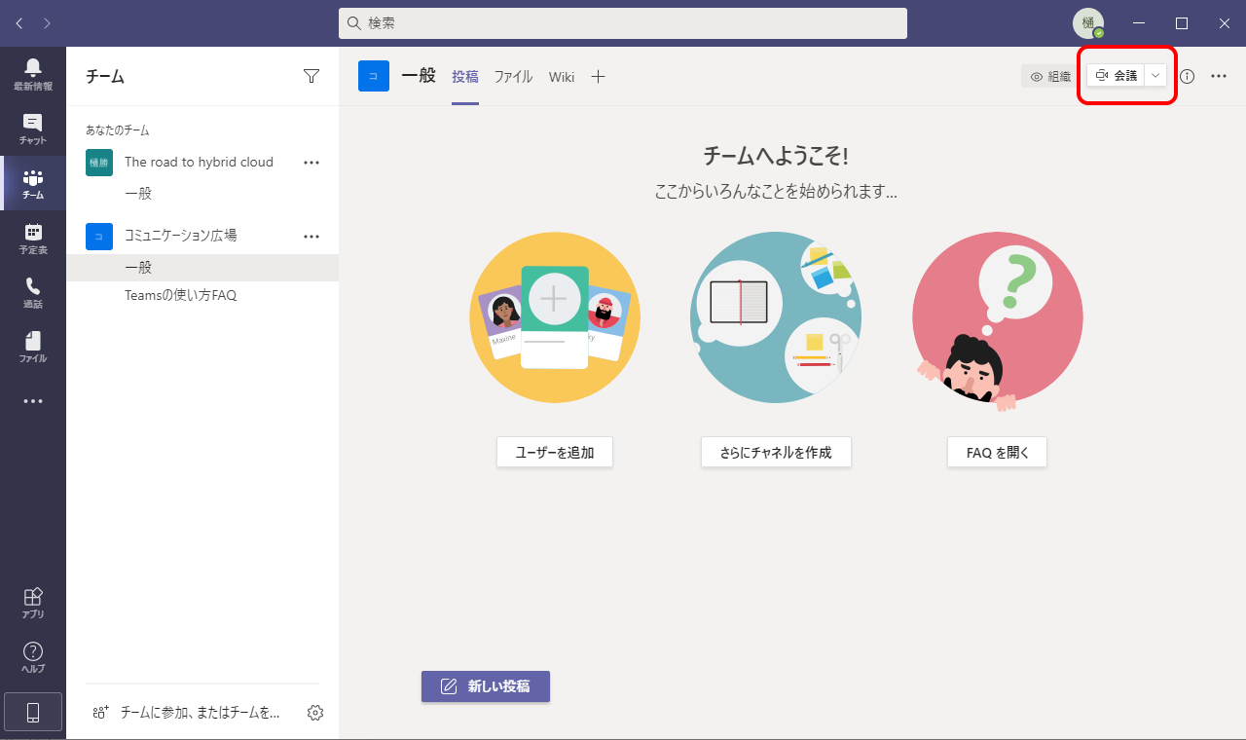The width and height of the screenshot is (1246, 740).
Task: Click the channel info icon
Action: click(x=1187, y=76)
